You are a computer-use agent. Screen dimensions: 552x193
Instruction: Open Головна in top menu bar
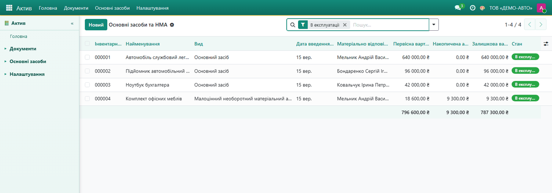point(48,8)
